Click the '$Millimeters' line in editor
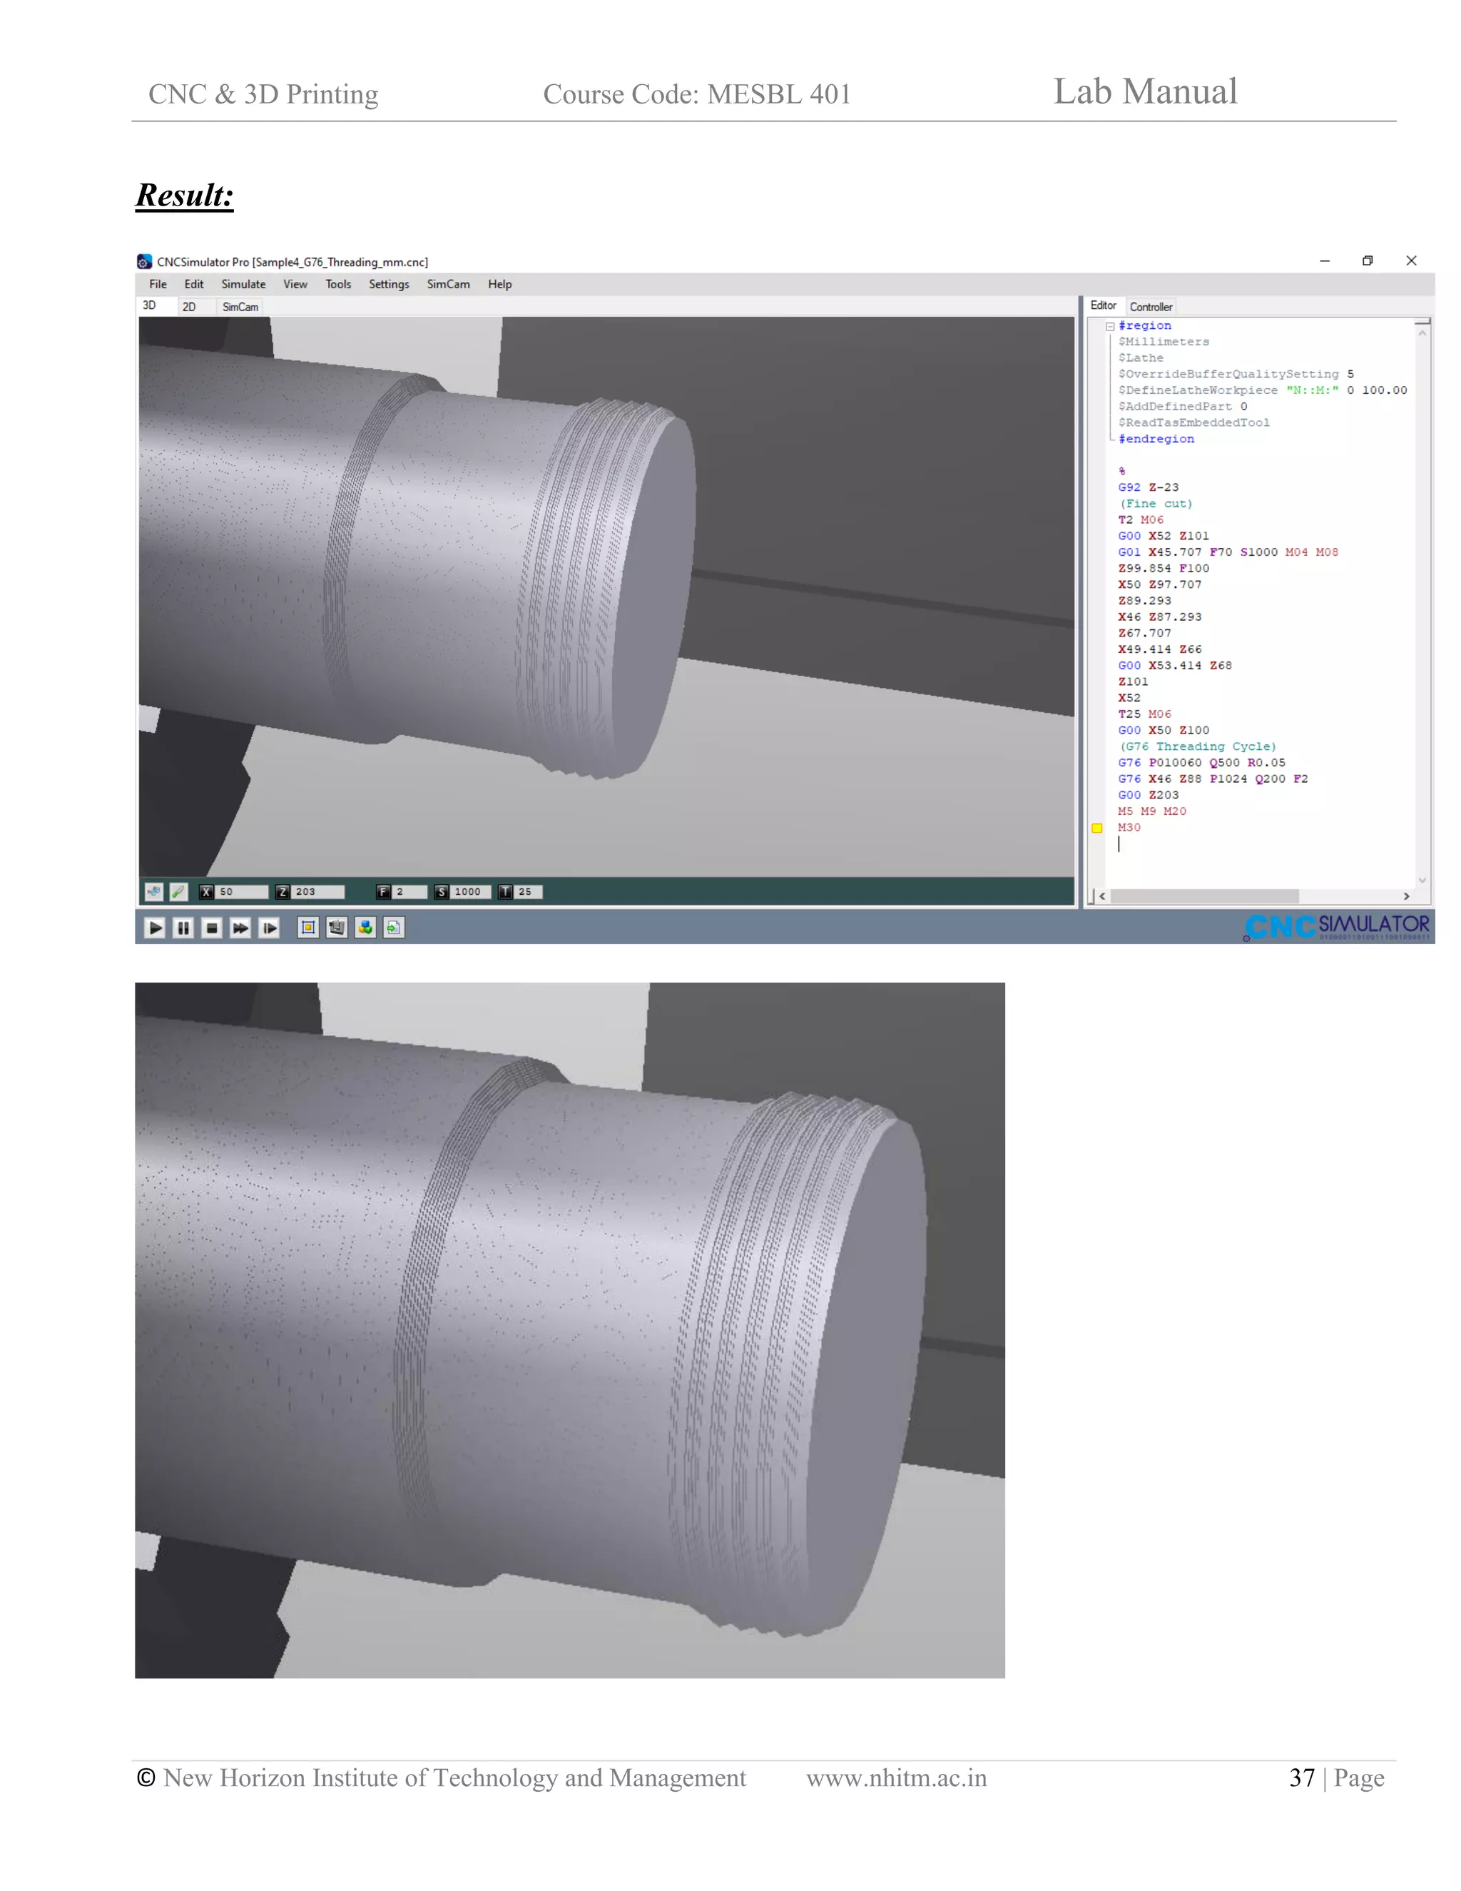The image size is (1461, 1891). [1164, 342]
